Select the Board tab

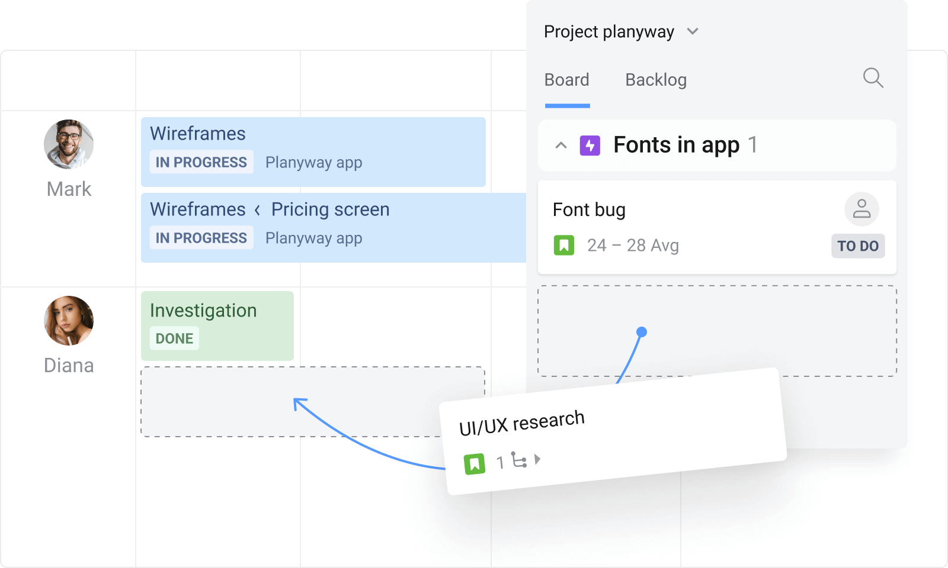click(x=566, y=79)
